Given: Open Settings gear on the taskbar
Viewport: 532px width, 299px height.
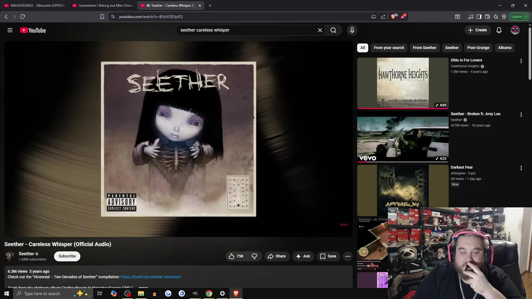Looking at the screenshot, I should tap(222, 294).
